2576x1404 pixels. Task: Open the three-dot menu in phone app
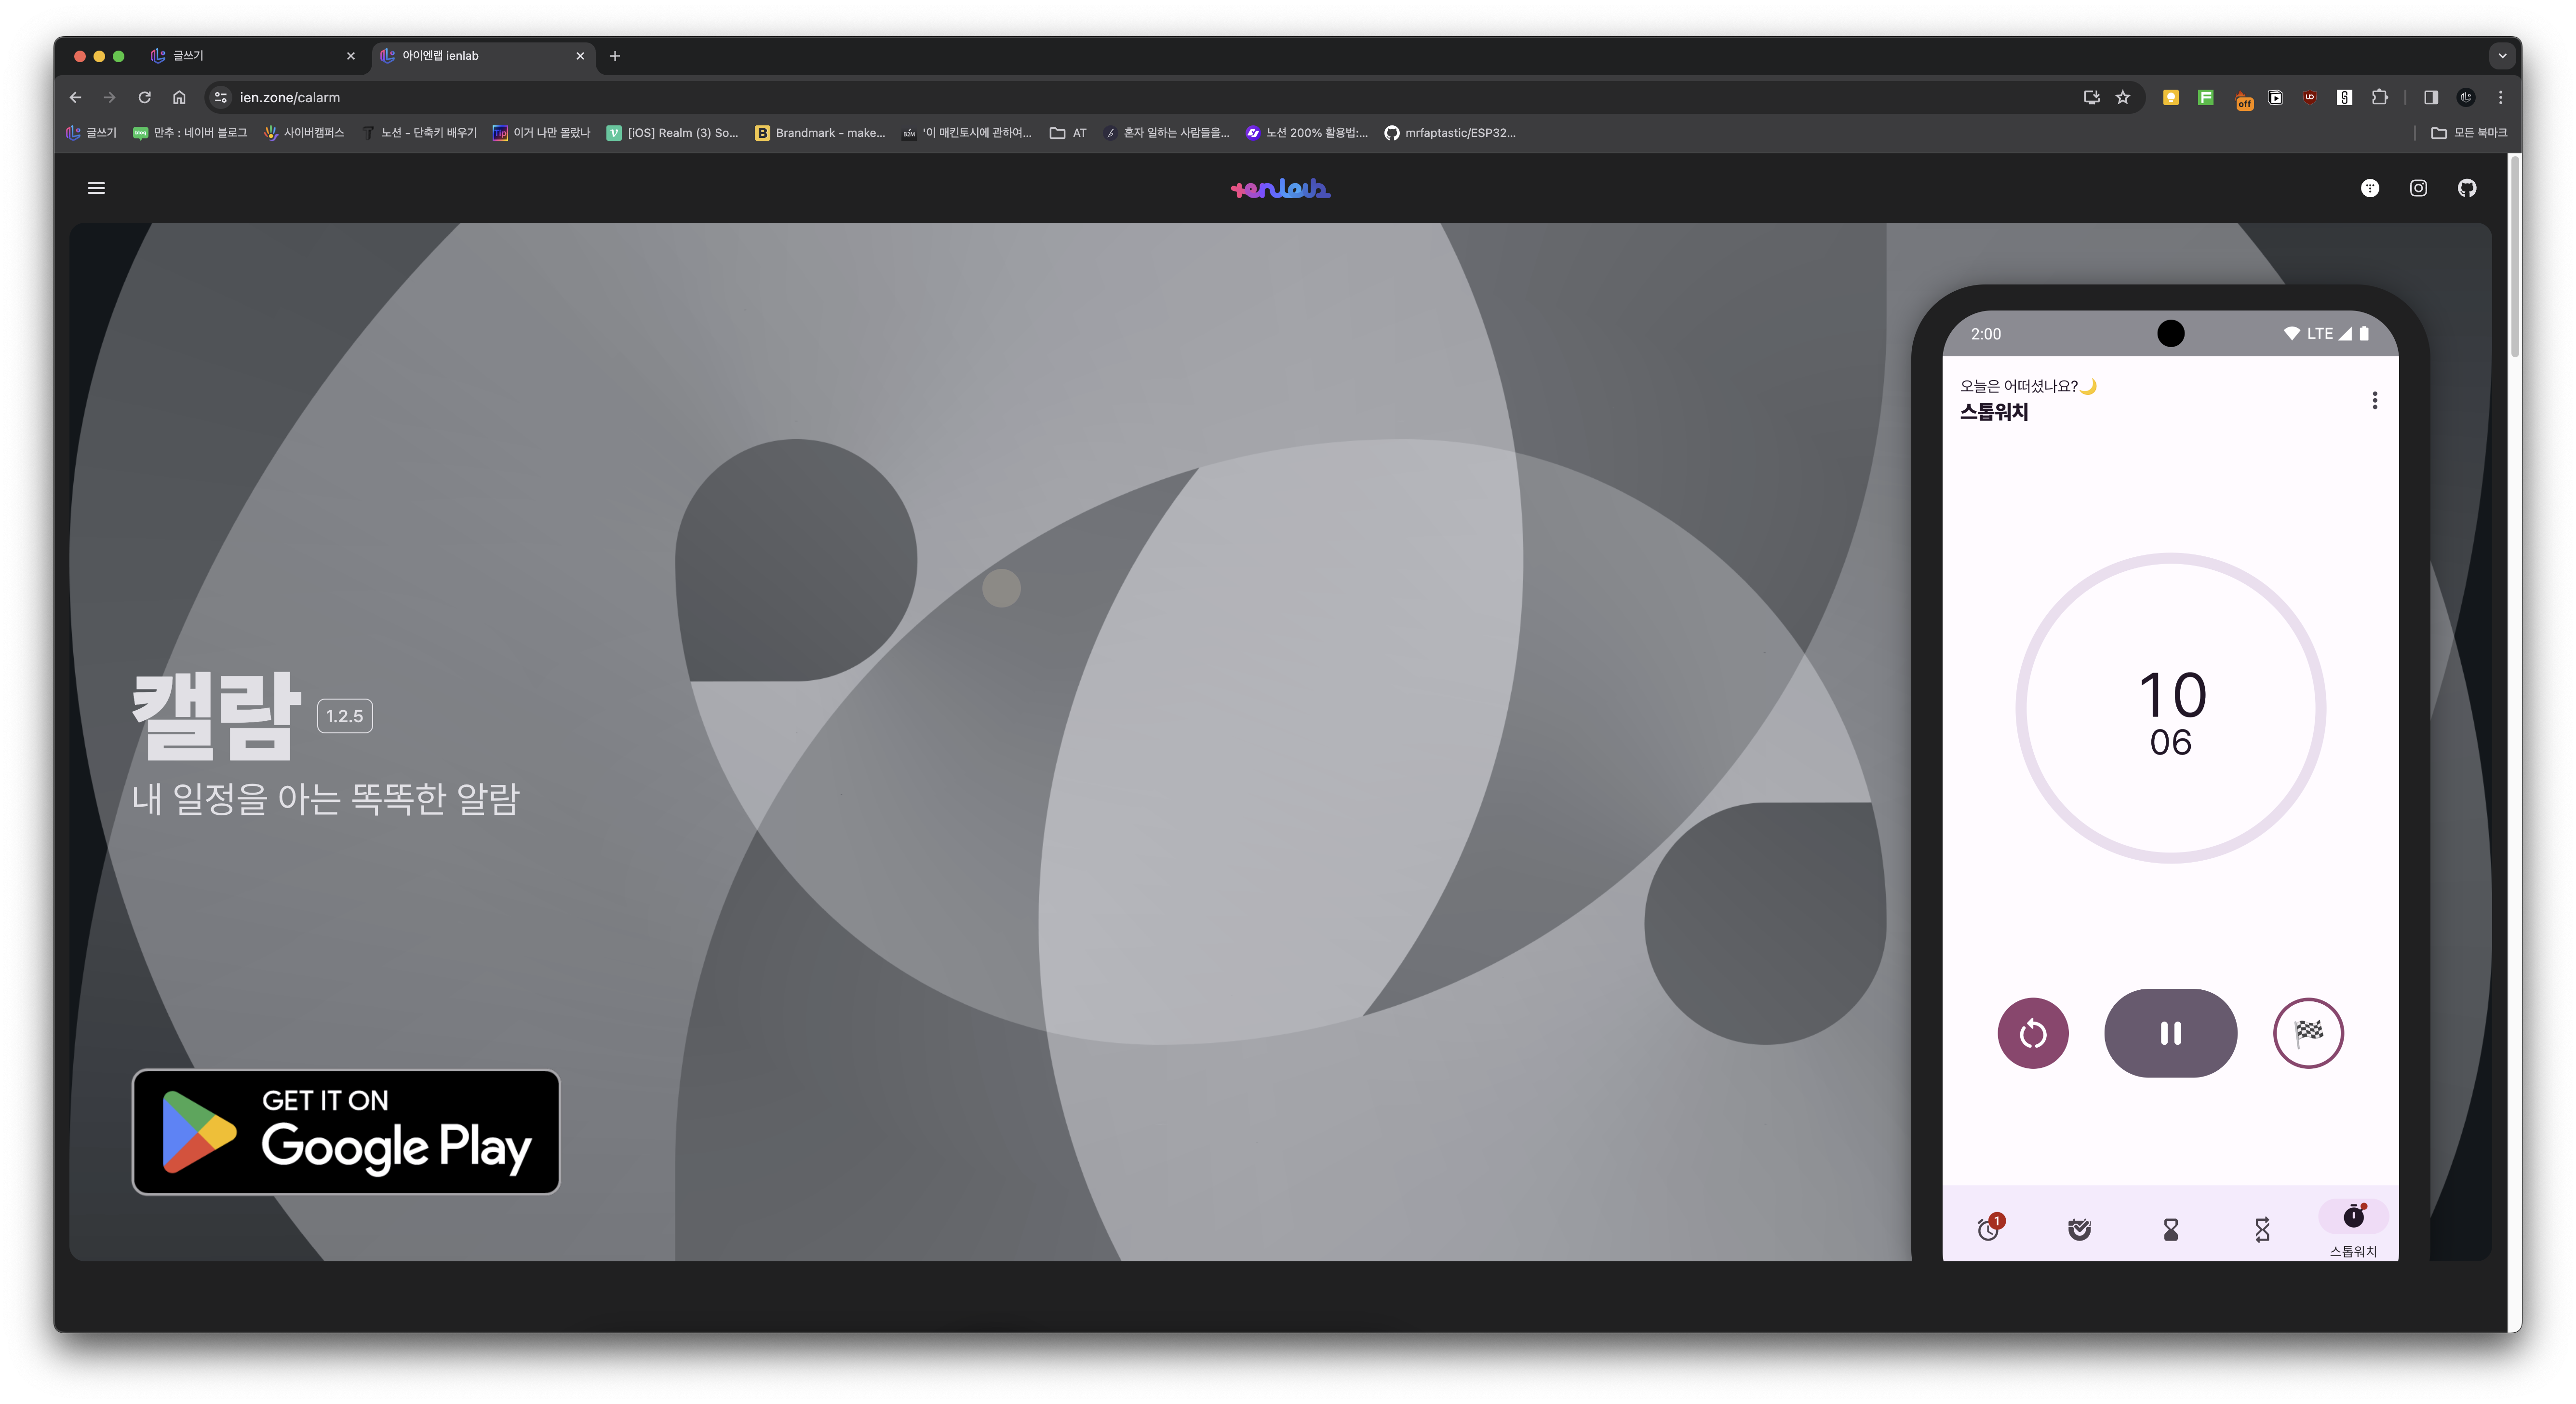2374,400
